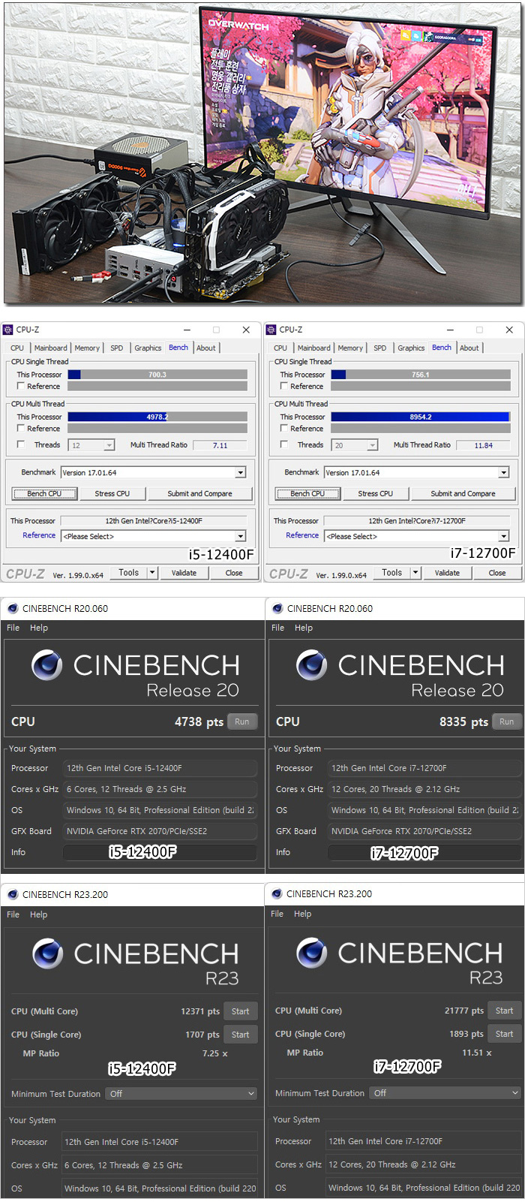Viewport: 525px width, 1202px height.
Task: Expand Tools dropdown arrow in i5-12400F CPU-Z
Action: pyautogui.click(x=152, y=572)
